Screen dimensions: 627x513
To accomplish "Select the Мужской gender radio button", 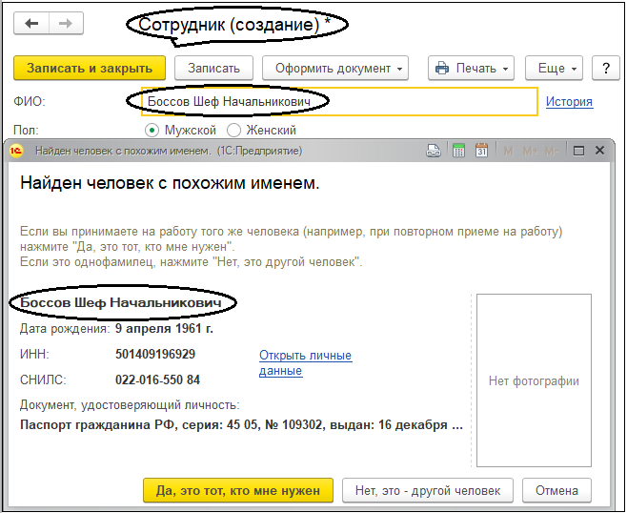I will [152, 130].
